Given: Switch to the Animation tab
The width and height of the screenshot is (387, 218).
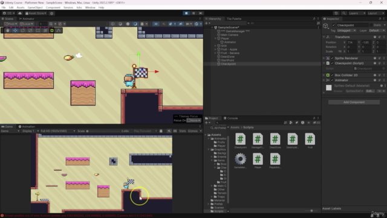Looking at the screenshot, I should coord(27,127).
